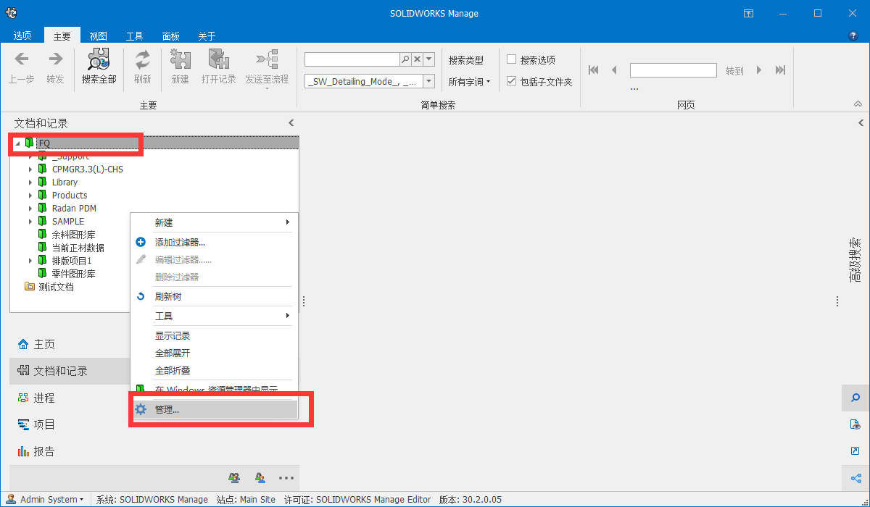
Task: Click the 转到 button
Action: pyautogui.click(x=735, y=71)
